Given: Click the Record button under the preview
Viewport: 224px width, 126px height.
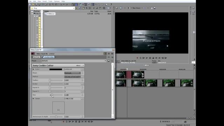Looking at the screenshot, I should (x=137, y=58).
